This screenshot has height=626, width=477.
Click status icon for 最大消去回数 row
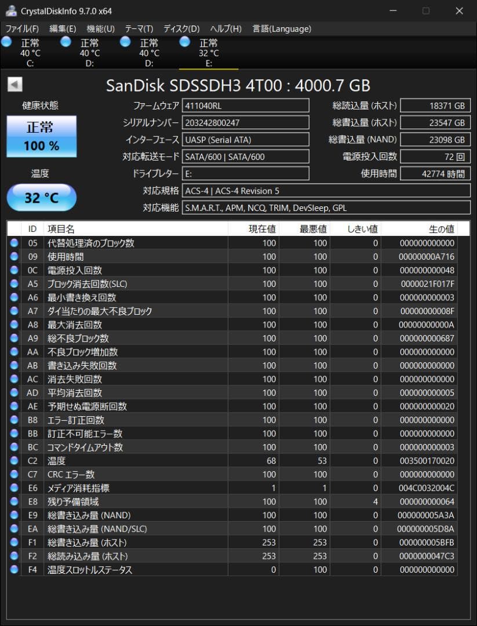tap(14, 324)
